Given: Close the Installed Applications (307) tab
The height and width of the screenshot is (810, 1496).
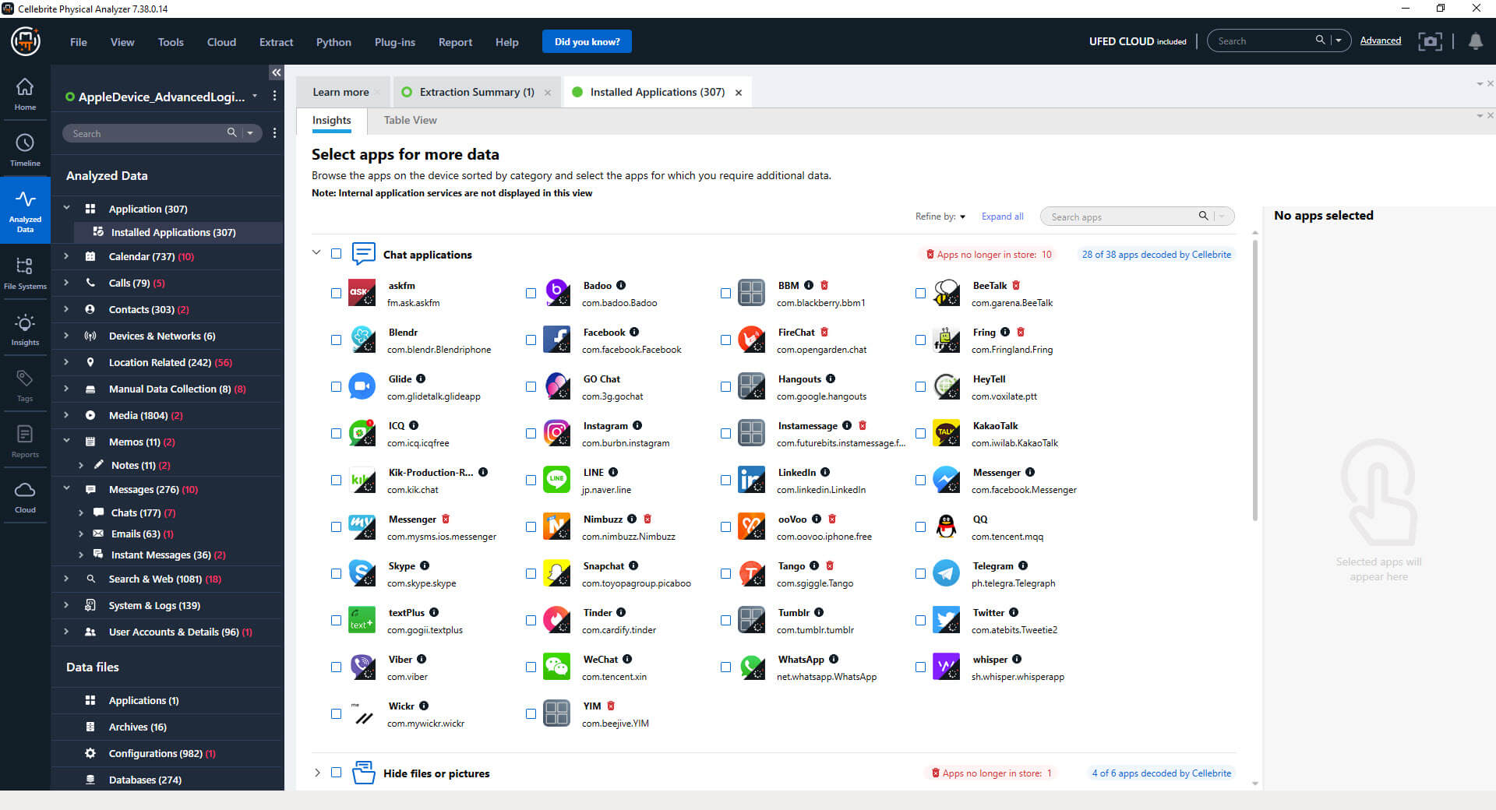Looking at the screenshot, I should (738, 93).
